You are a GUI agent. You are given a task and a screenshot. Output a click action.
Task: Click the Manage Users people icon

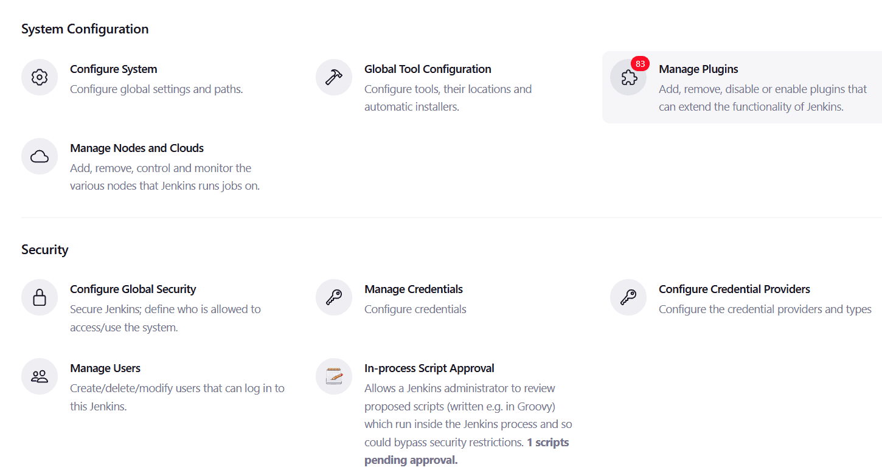39,376
